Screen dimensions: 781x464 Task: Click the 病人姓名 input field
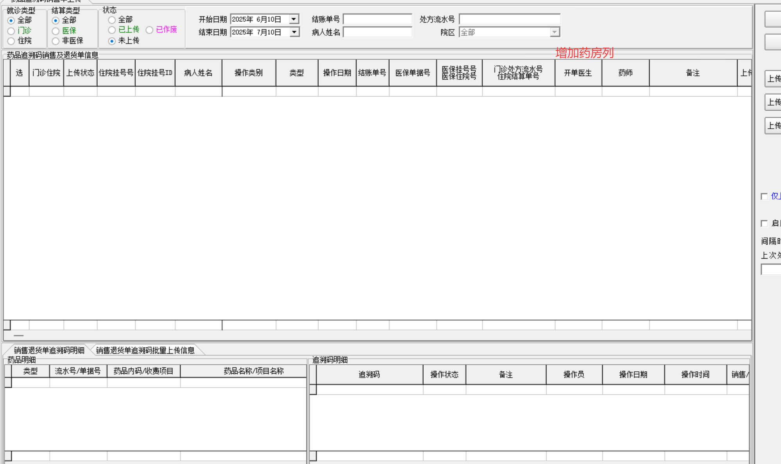377,32
